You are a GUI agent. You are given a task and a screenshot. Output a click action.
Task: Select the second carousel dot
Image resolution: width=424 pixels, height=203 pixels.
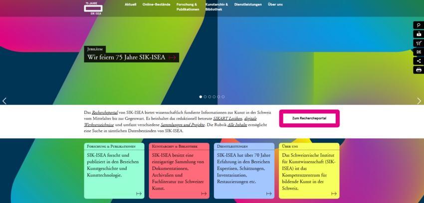[x=205, y=97]
